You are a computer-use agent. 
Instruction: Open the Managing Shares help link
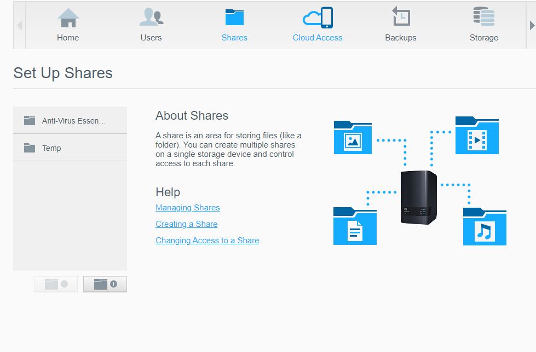(x=188, y=208)
